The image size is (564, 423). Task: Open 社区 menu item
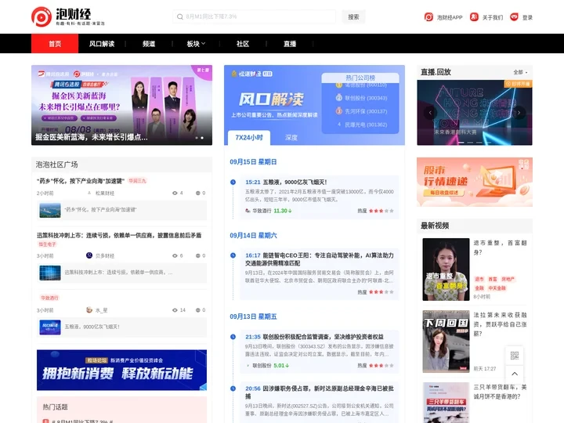(x=243, y=44)
